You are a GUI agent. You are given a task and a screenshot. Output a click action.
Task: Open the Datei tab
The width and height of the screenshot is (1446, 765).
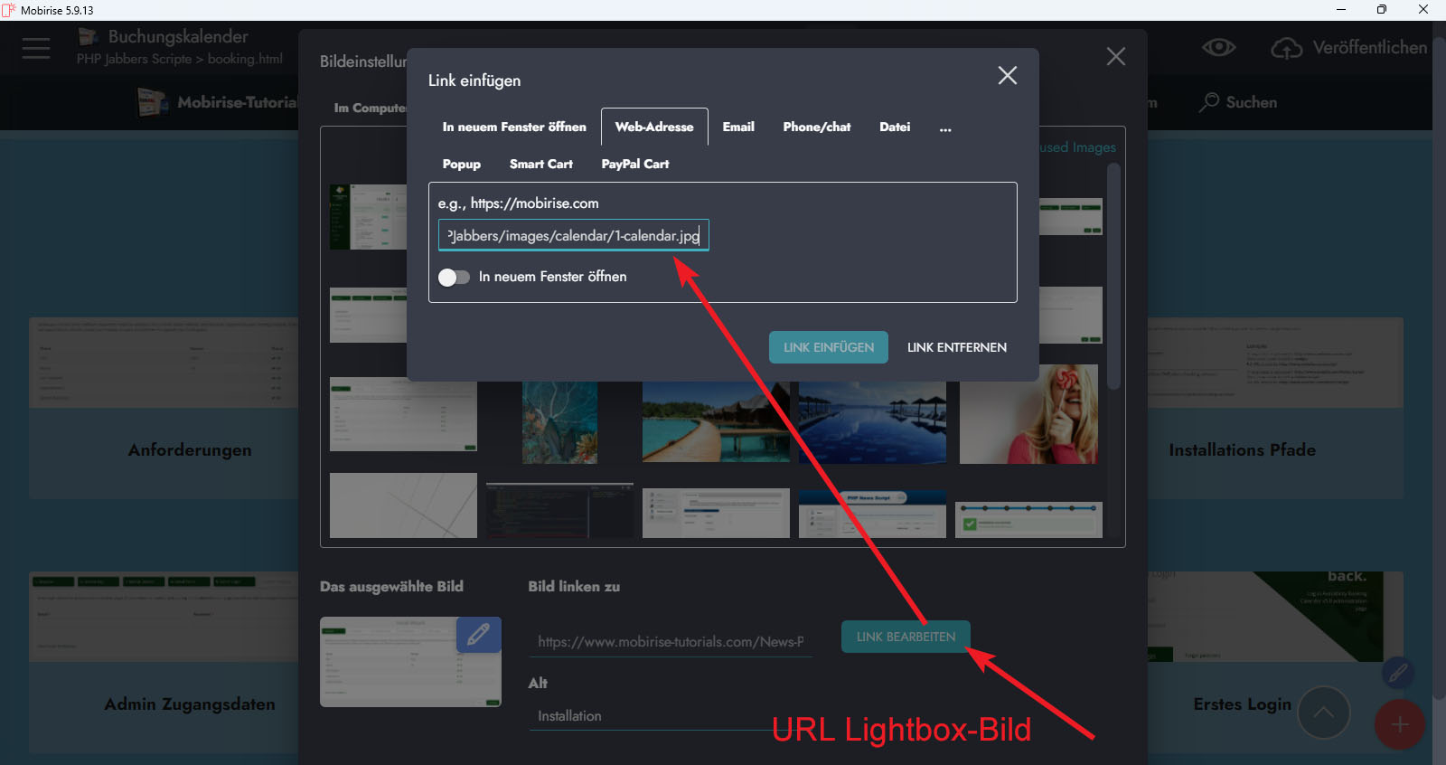(x=894, y=127)
